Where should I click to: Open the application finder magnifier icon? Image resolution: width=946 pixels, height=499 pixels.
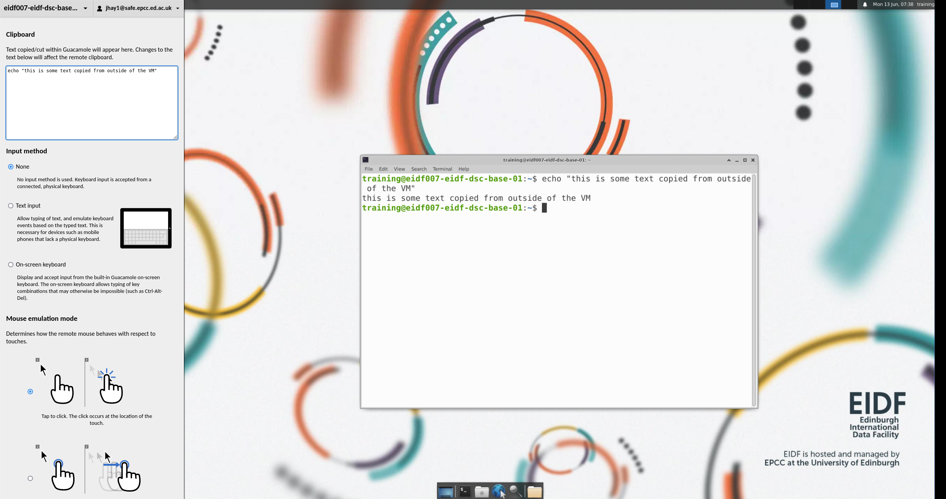tap(516, 491)
